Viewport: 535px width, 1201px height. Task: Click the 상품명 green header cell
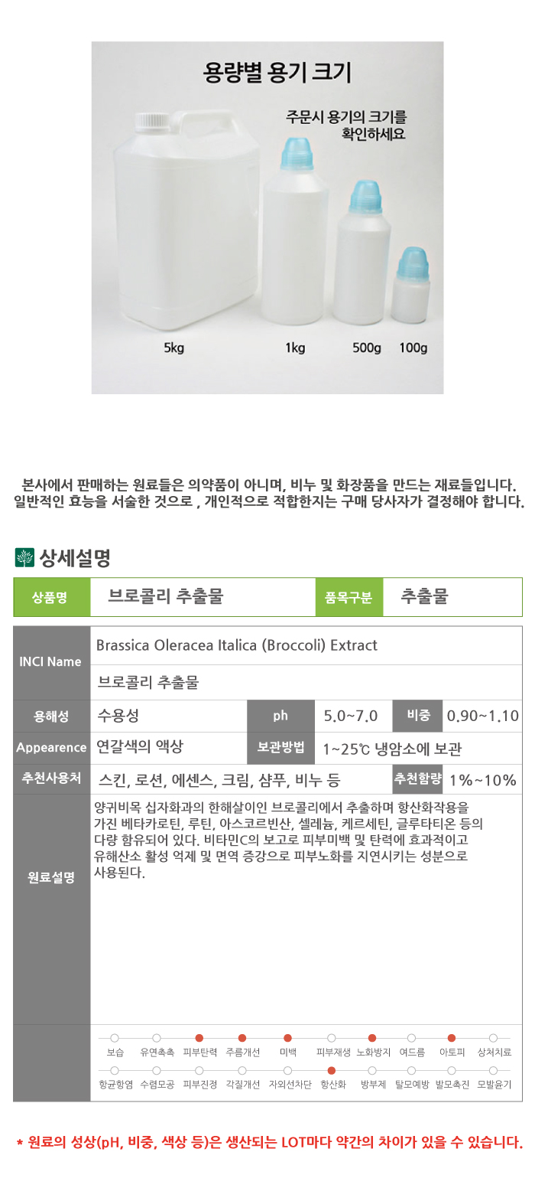click(51, 597)
